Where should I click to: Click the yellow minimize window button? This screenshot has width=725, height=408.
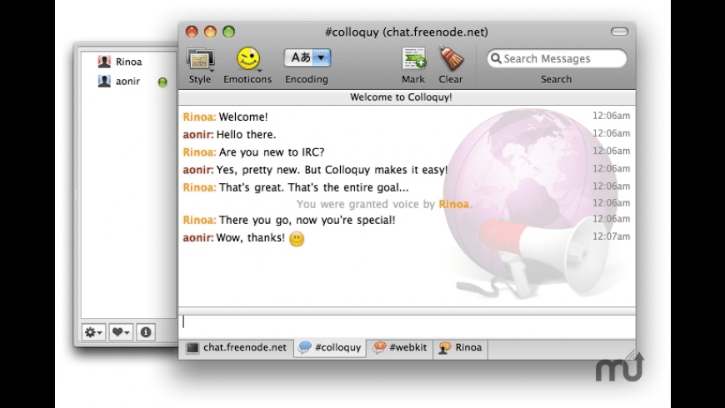click(210, 32)
